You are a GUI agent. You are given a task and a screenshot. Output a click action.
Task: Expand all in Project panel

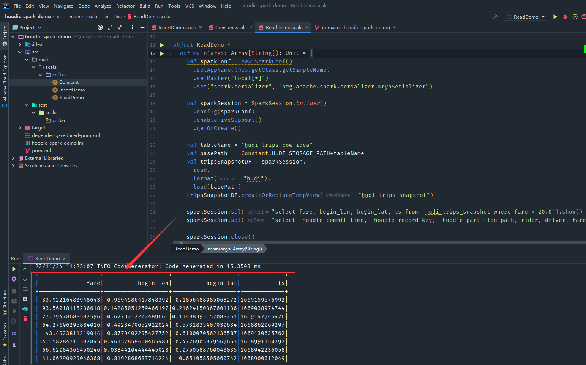(110, 27)
